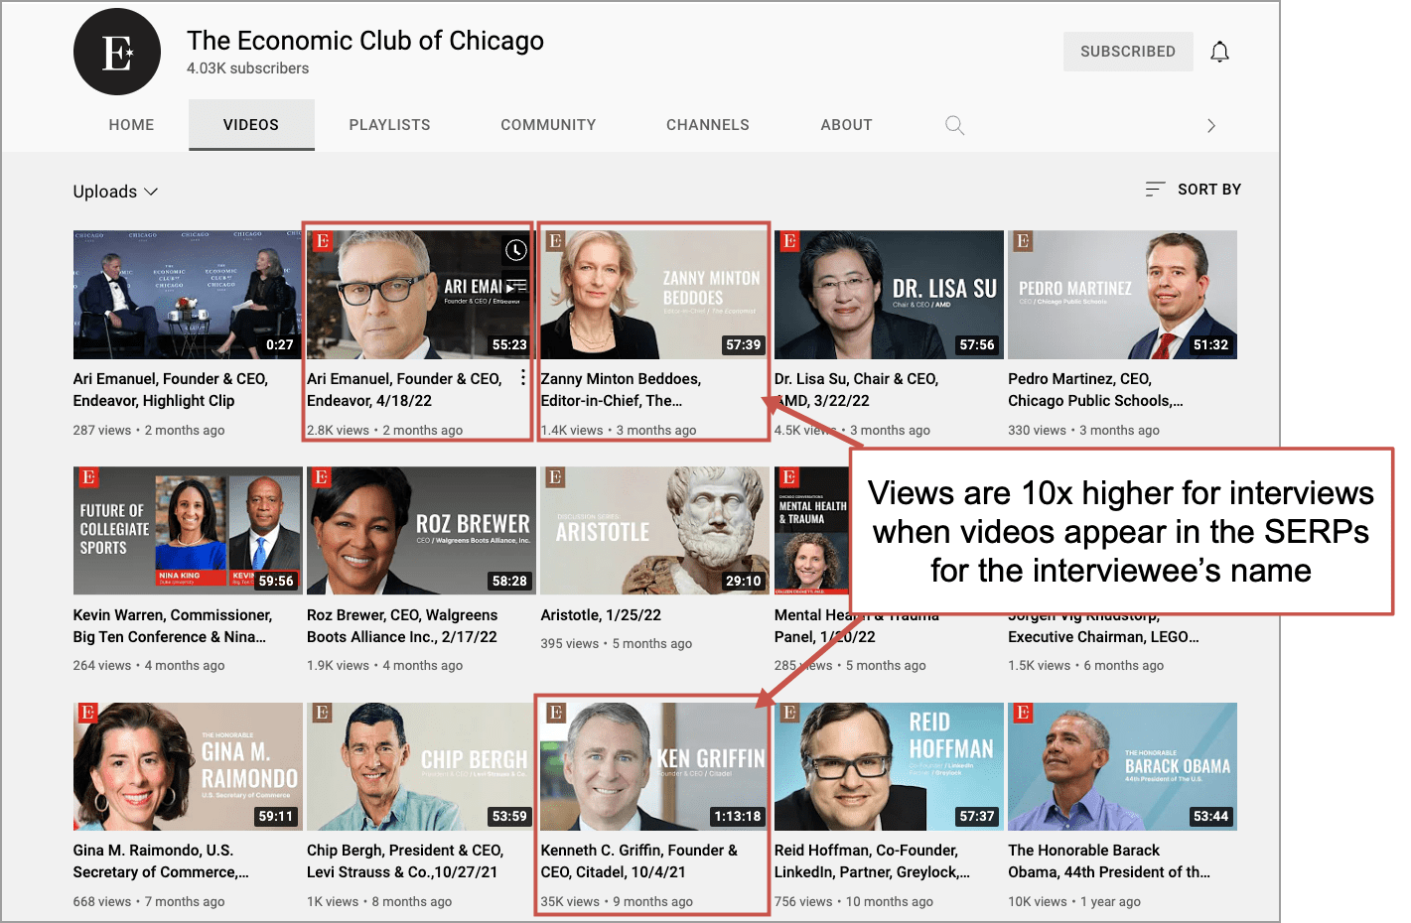Click title 'Gina M. Raimondo, U.S. Secretary of Commerce'
The height and width of the screenshot is (923, 1411).
(161, 861)
